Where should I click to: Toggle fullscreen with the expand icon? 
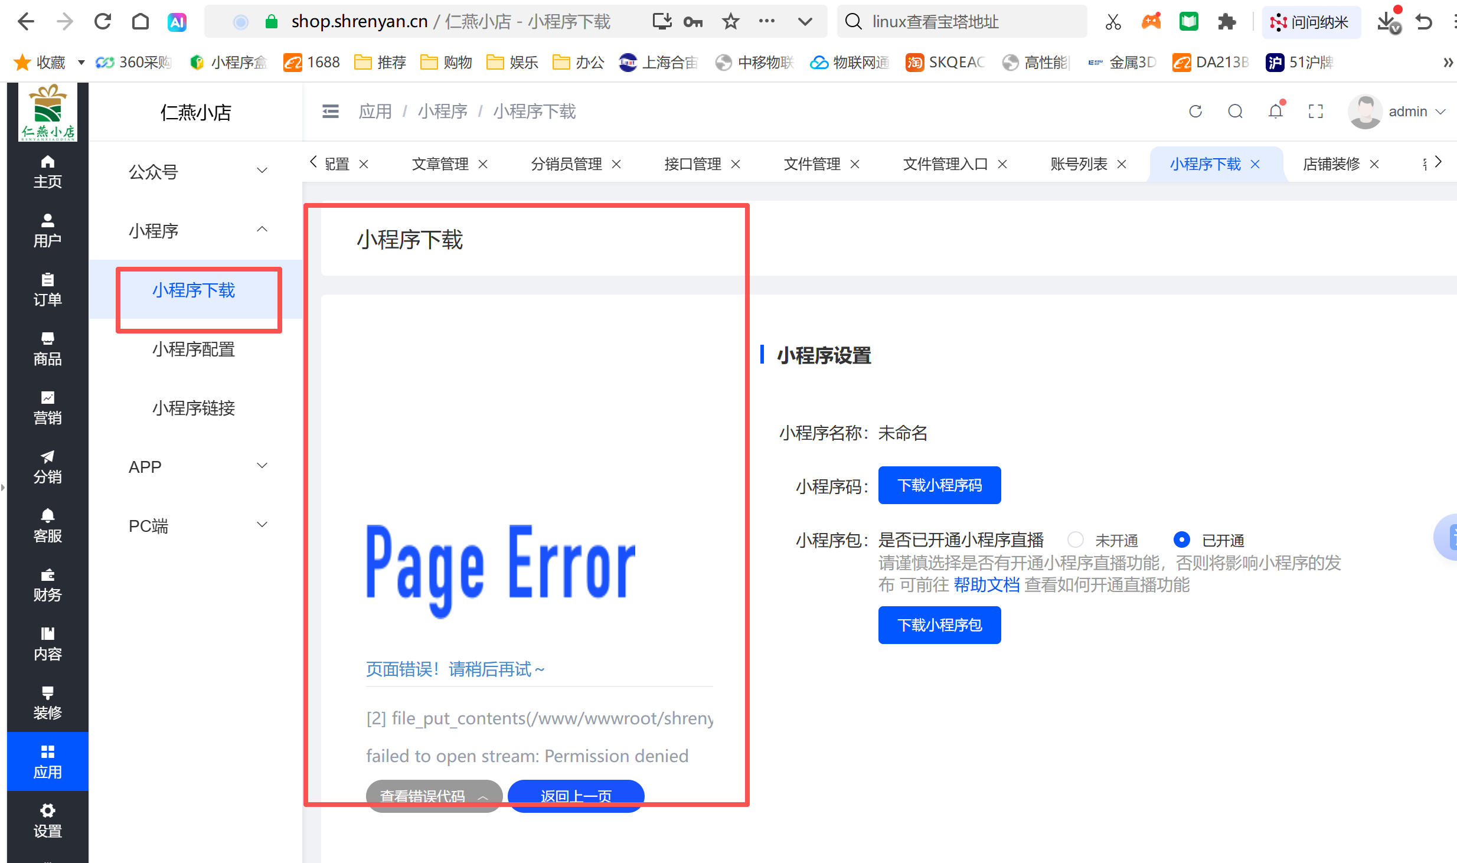[1315, 112]
